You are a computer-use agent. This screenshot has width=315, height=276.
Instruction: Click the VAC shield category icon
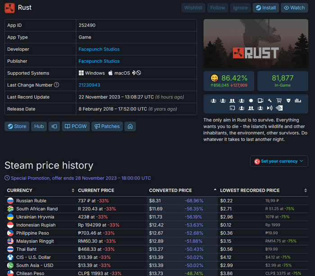[288, 100]
